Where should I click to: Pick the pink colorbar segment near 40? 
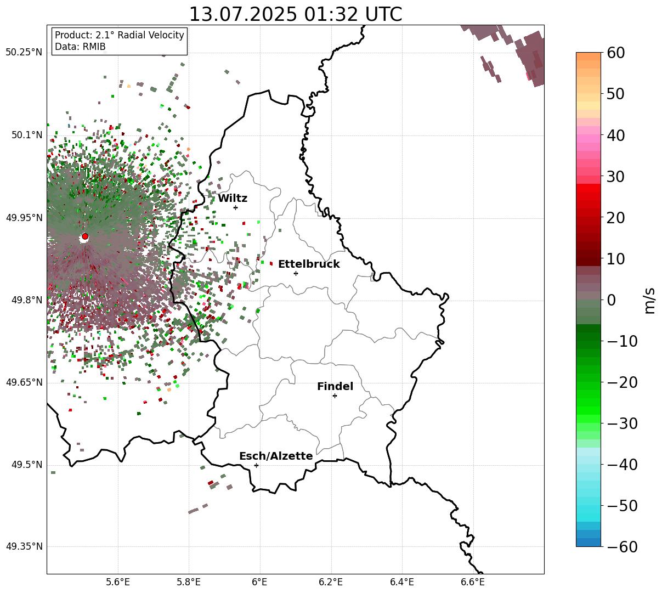[x=589, y=139]
